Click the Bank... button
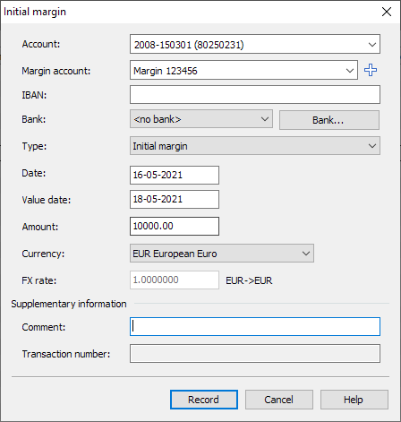 pyautogui.click(x=329, y=120)
